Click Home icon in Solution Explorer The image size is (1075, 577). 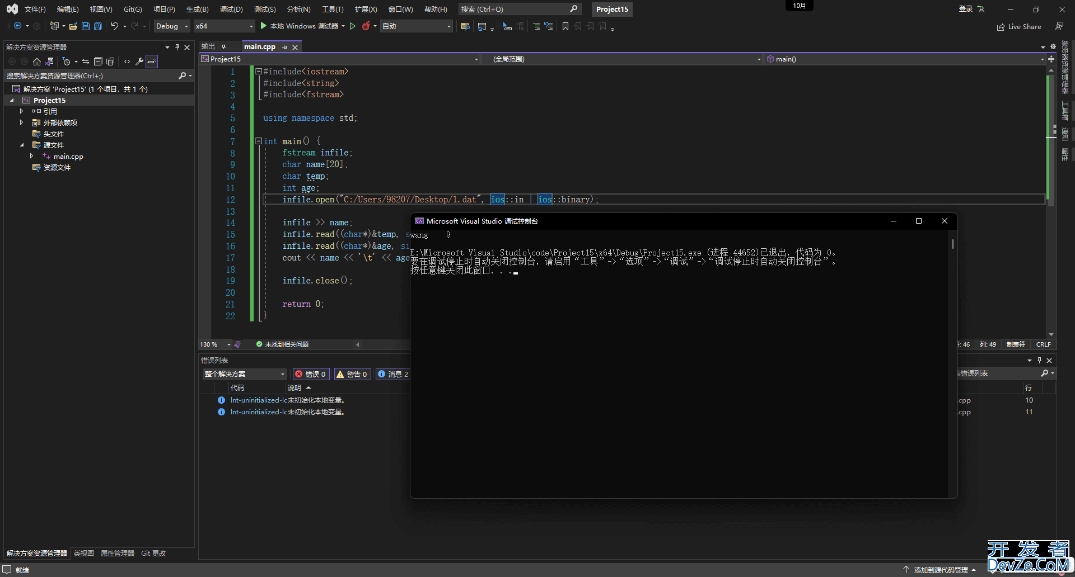(x=37, y=62)
